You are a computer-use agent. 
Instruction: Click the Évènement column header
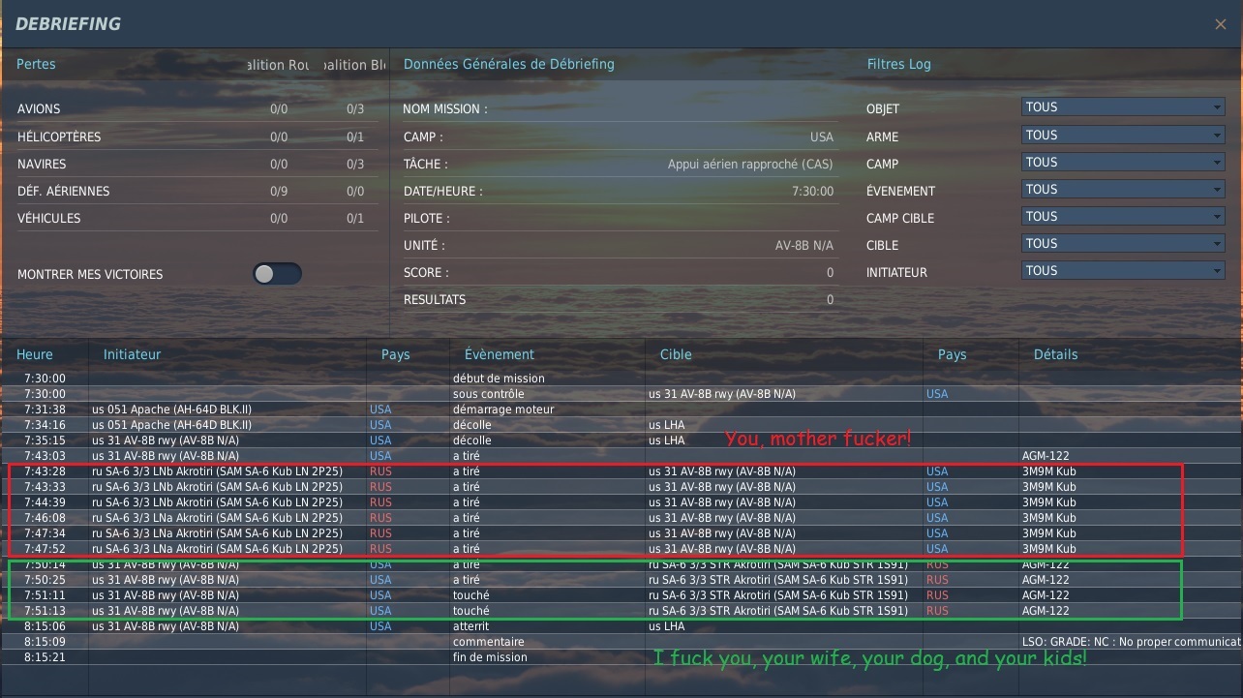coord(499,354)
